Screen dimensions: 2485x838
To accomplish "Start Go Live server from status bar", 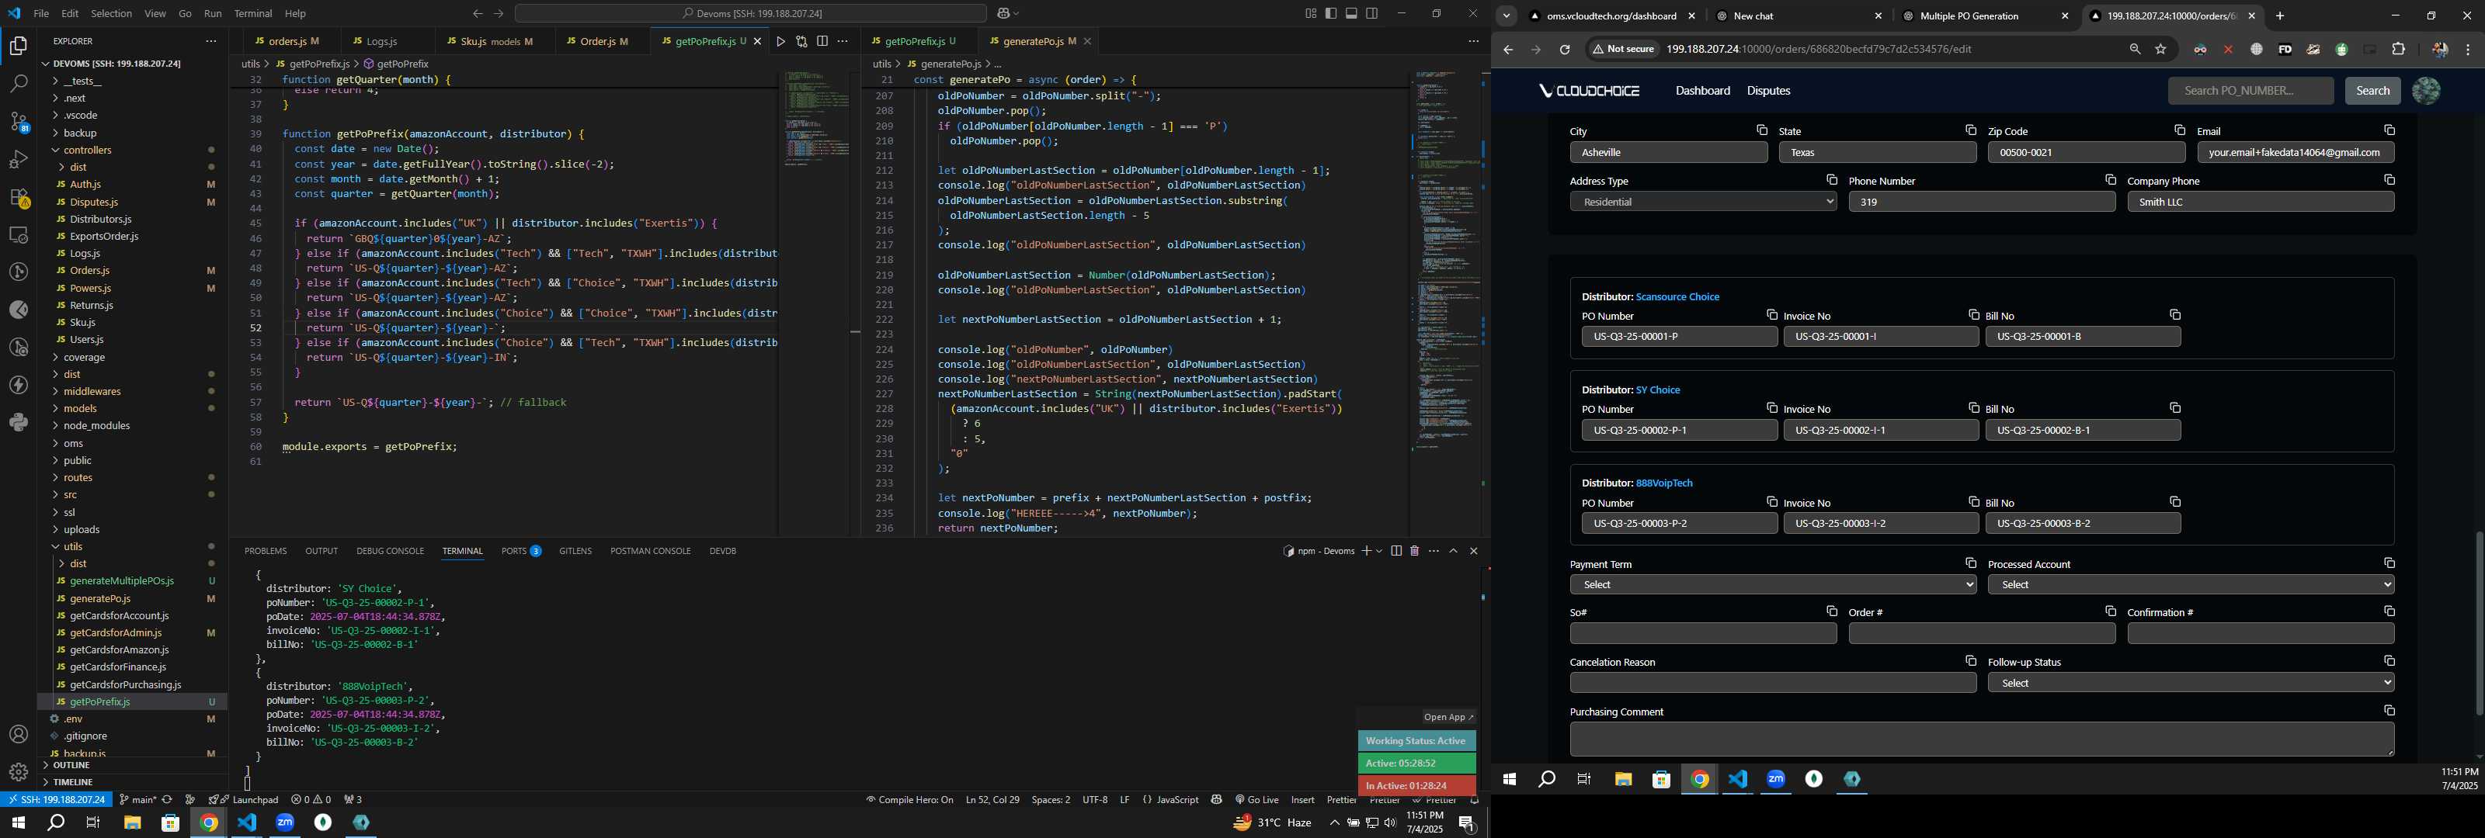I will coord(1257,799).
